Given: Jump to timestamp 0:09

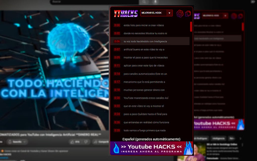Looking at the screenshot, I should coord(117,58).
